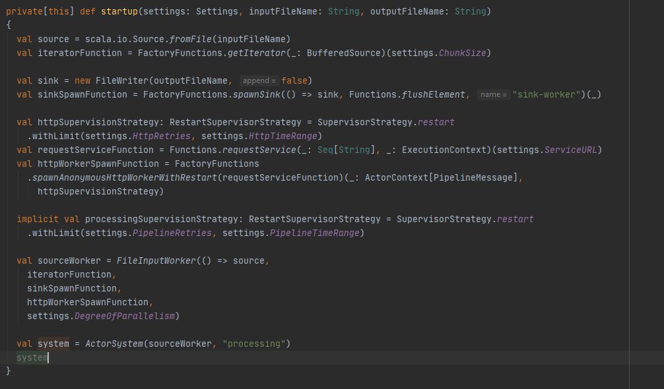Click the 'append =' parameter hint
664x389 pixels.
pyautogui.click(x=259, y=80)
